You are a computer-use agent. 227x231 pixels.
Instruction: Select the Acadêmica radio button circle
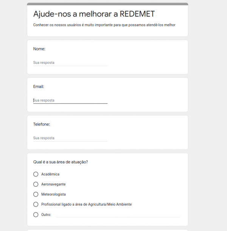(x=36, y=174)
